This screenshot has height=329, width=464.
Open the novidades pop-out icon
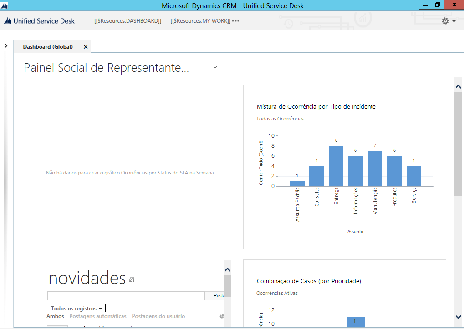point(132,279)
